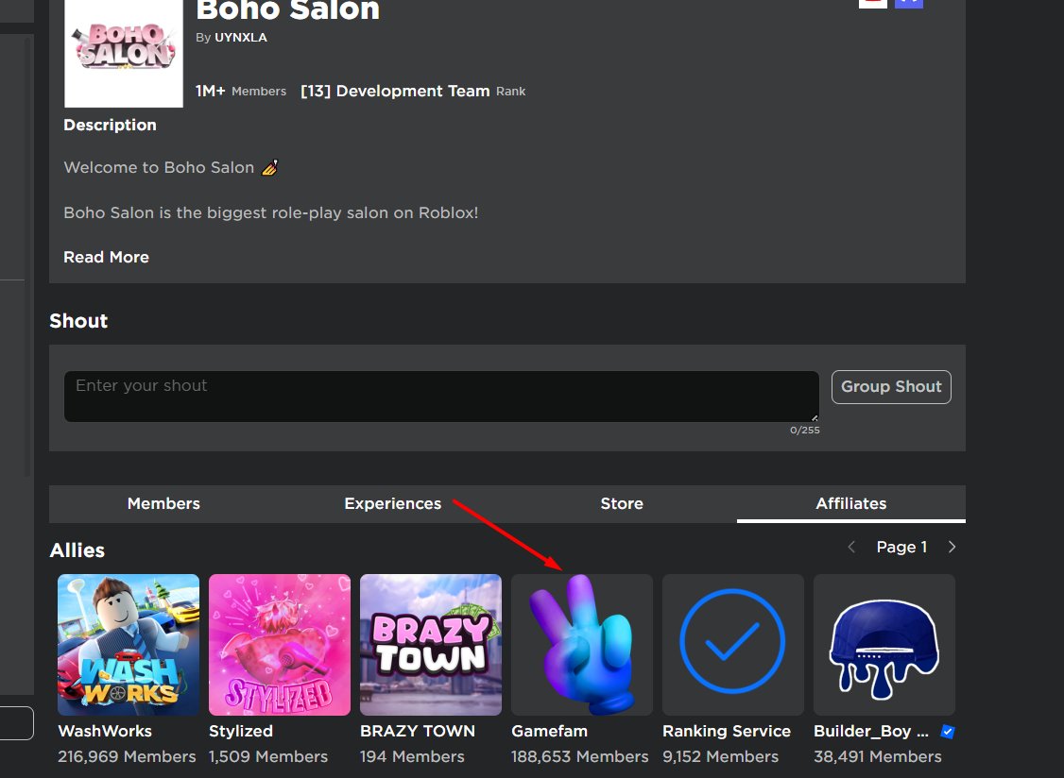Image resolution: width=1064 pixels, height=778 pixels.
Task: Click the Gamefam group name
Action: pyautogui.click(x=550, y=731)
